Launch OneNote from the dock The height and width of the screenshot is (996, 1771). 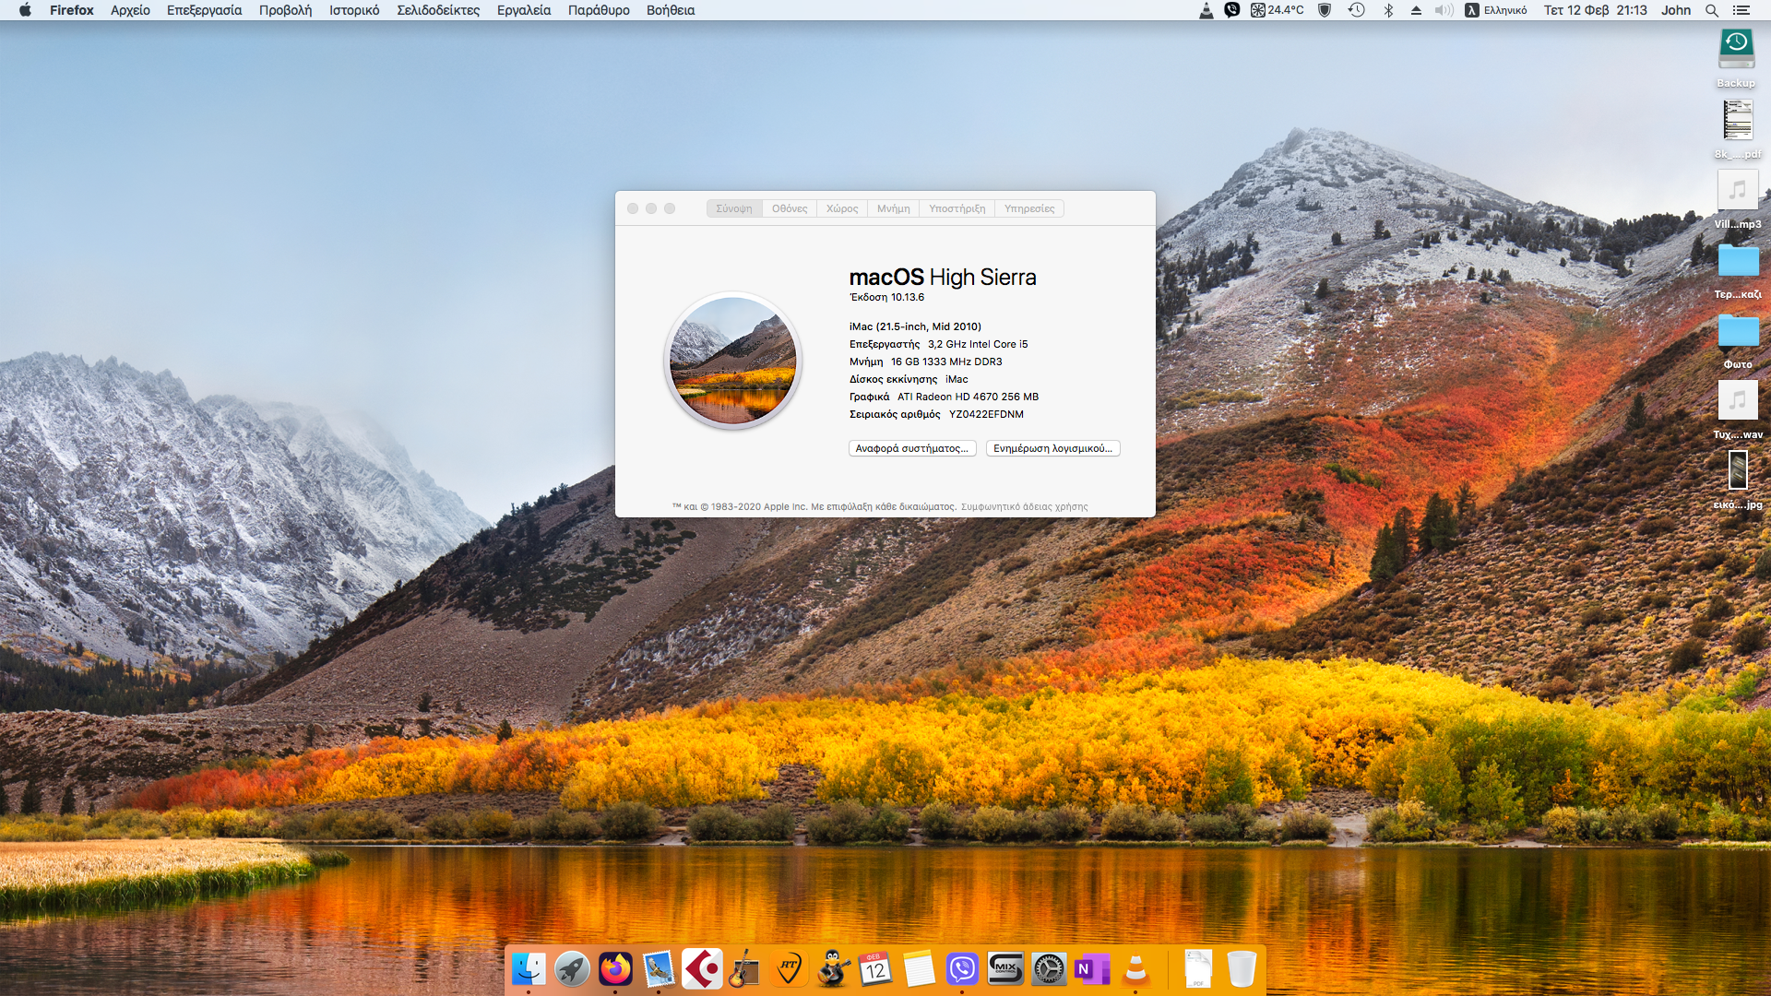pyautogui.click(x=1092, y=969)
